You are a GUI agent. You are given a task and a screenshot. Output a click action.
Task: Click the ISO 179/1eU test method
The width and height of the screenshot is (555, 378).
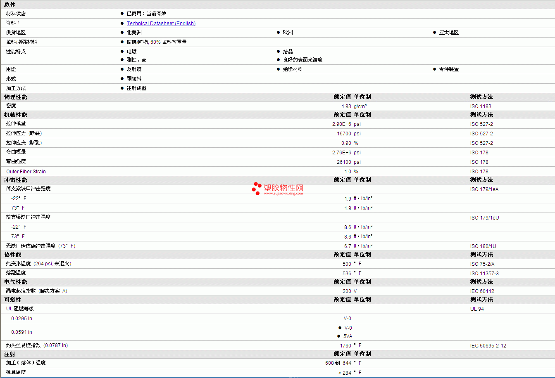click(485, 218)
